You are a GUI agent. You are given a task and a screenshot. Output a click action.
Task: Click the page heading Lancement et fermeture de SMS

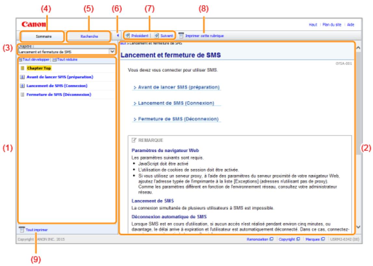[171, 55]
